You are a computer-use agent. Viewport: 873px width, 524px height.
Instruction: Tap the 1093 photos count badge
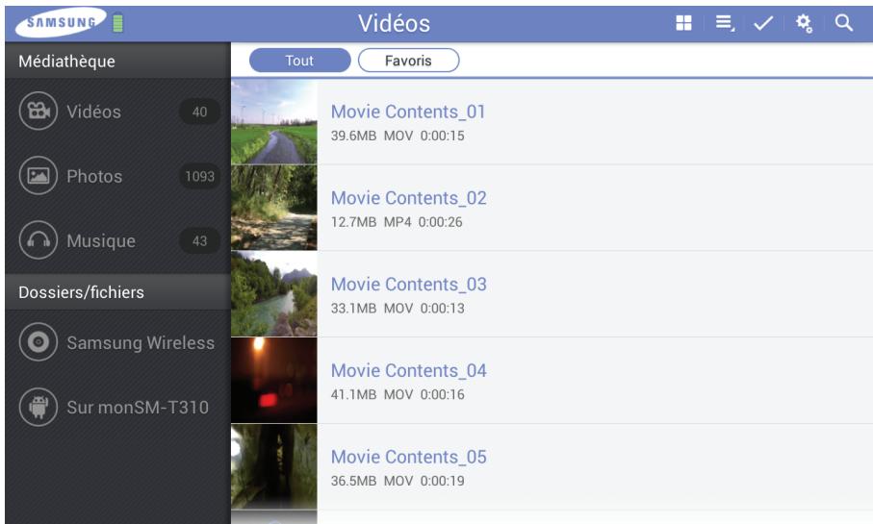(x=199, y=176)
